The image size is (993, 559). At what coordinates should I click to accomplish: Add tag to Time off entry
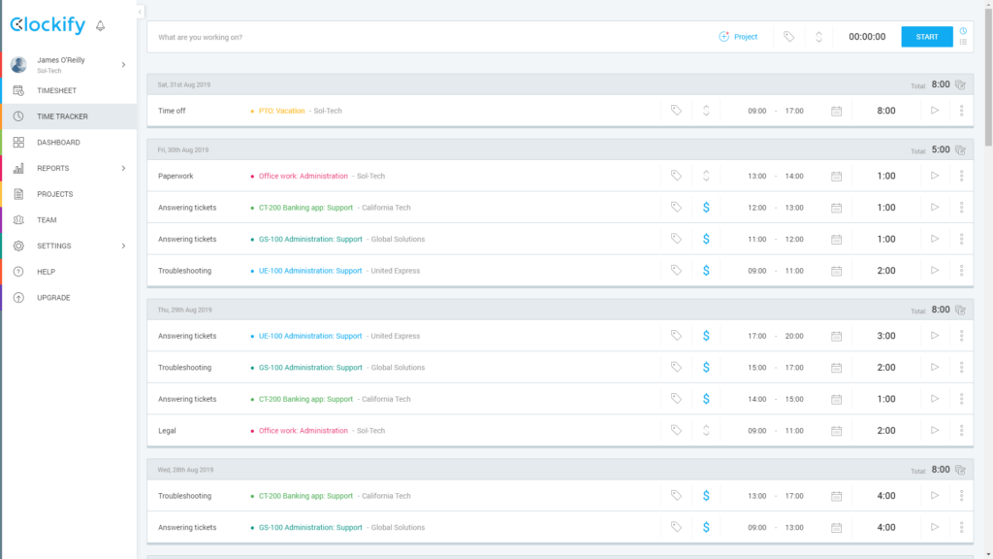676,111
